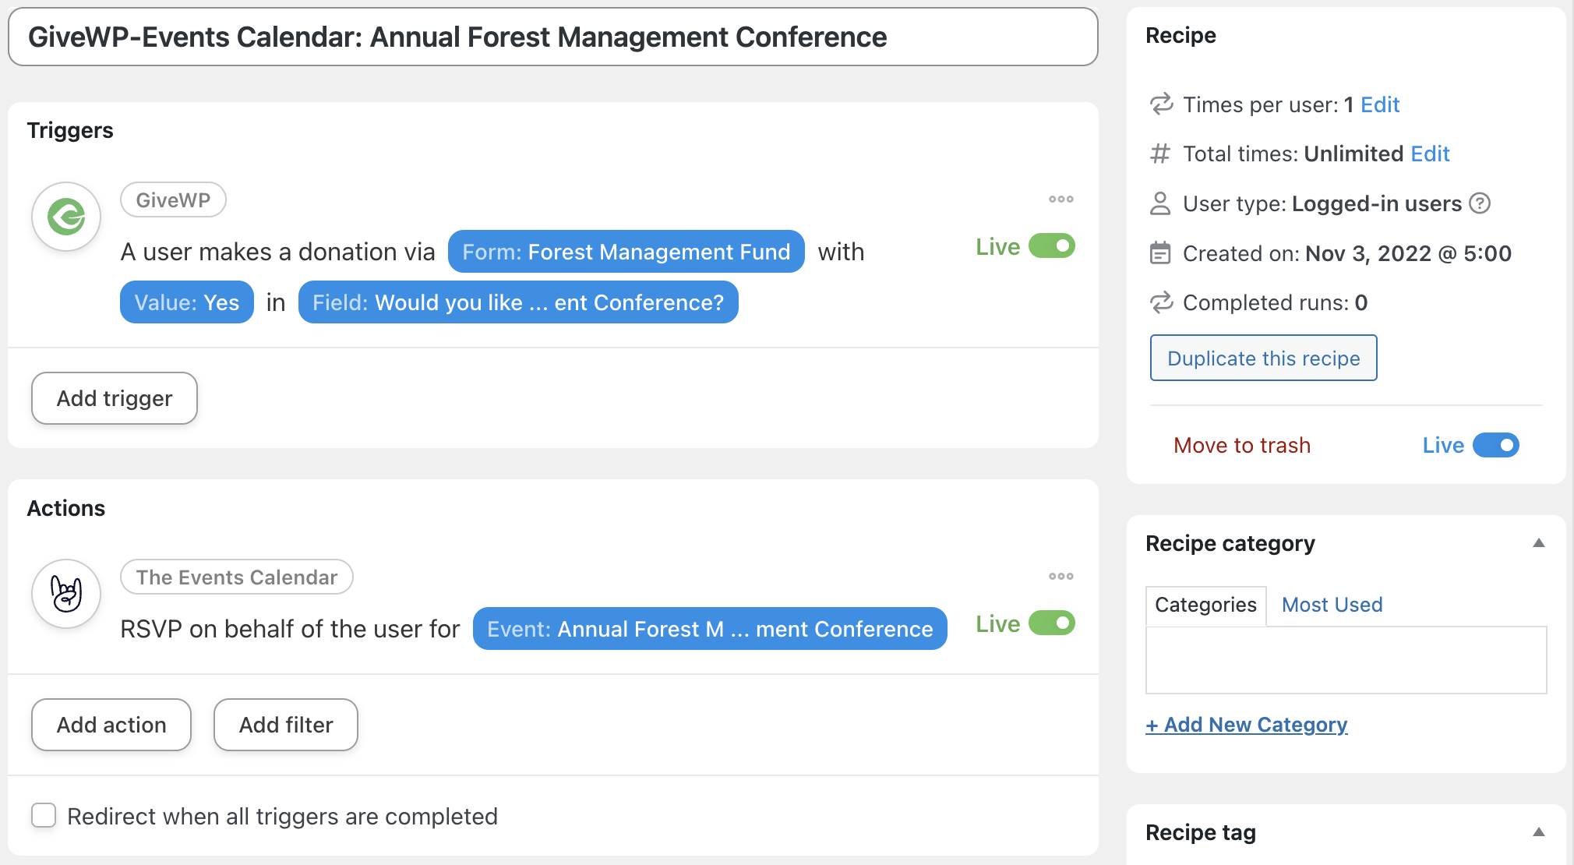Edit the Times per user setting

(x=1380, y=104)
